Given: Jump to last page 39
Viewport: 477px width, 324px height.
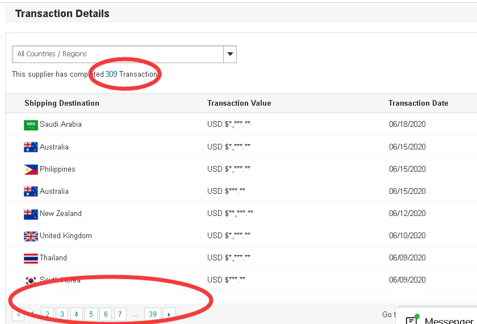Looking at the screenshot, I should (x=153, y=314).
